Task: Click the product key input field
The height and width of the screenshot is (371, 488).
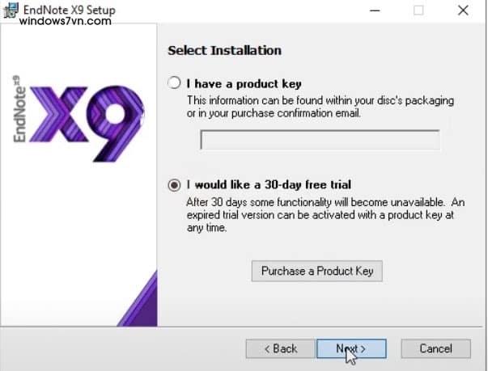Action: (320, 140)
